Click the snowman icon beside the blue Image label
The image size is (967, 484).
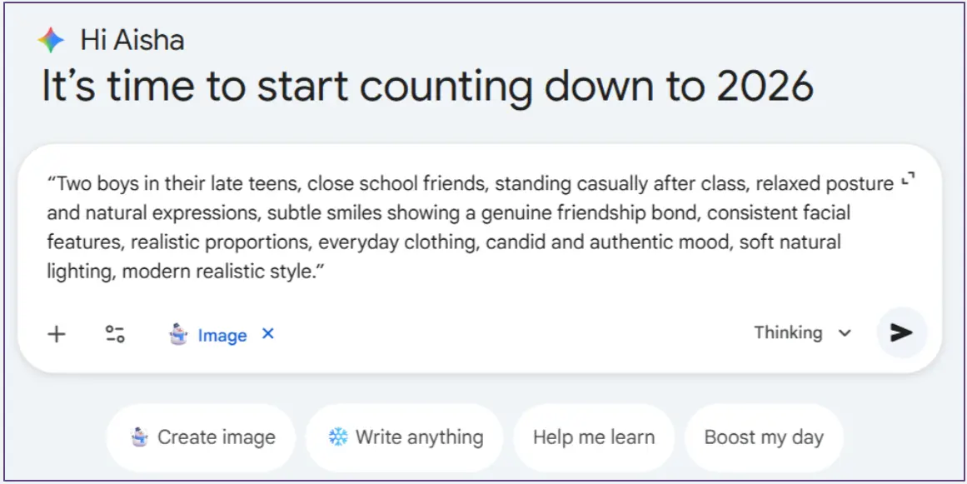(178, 335)
